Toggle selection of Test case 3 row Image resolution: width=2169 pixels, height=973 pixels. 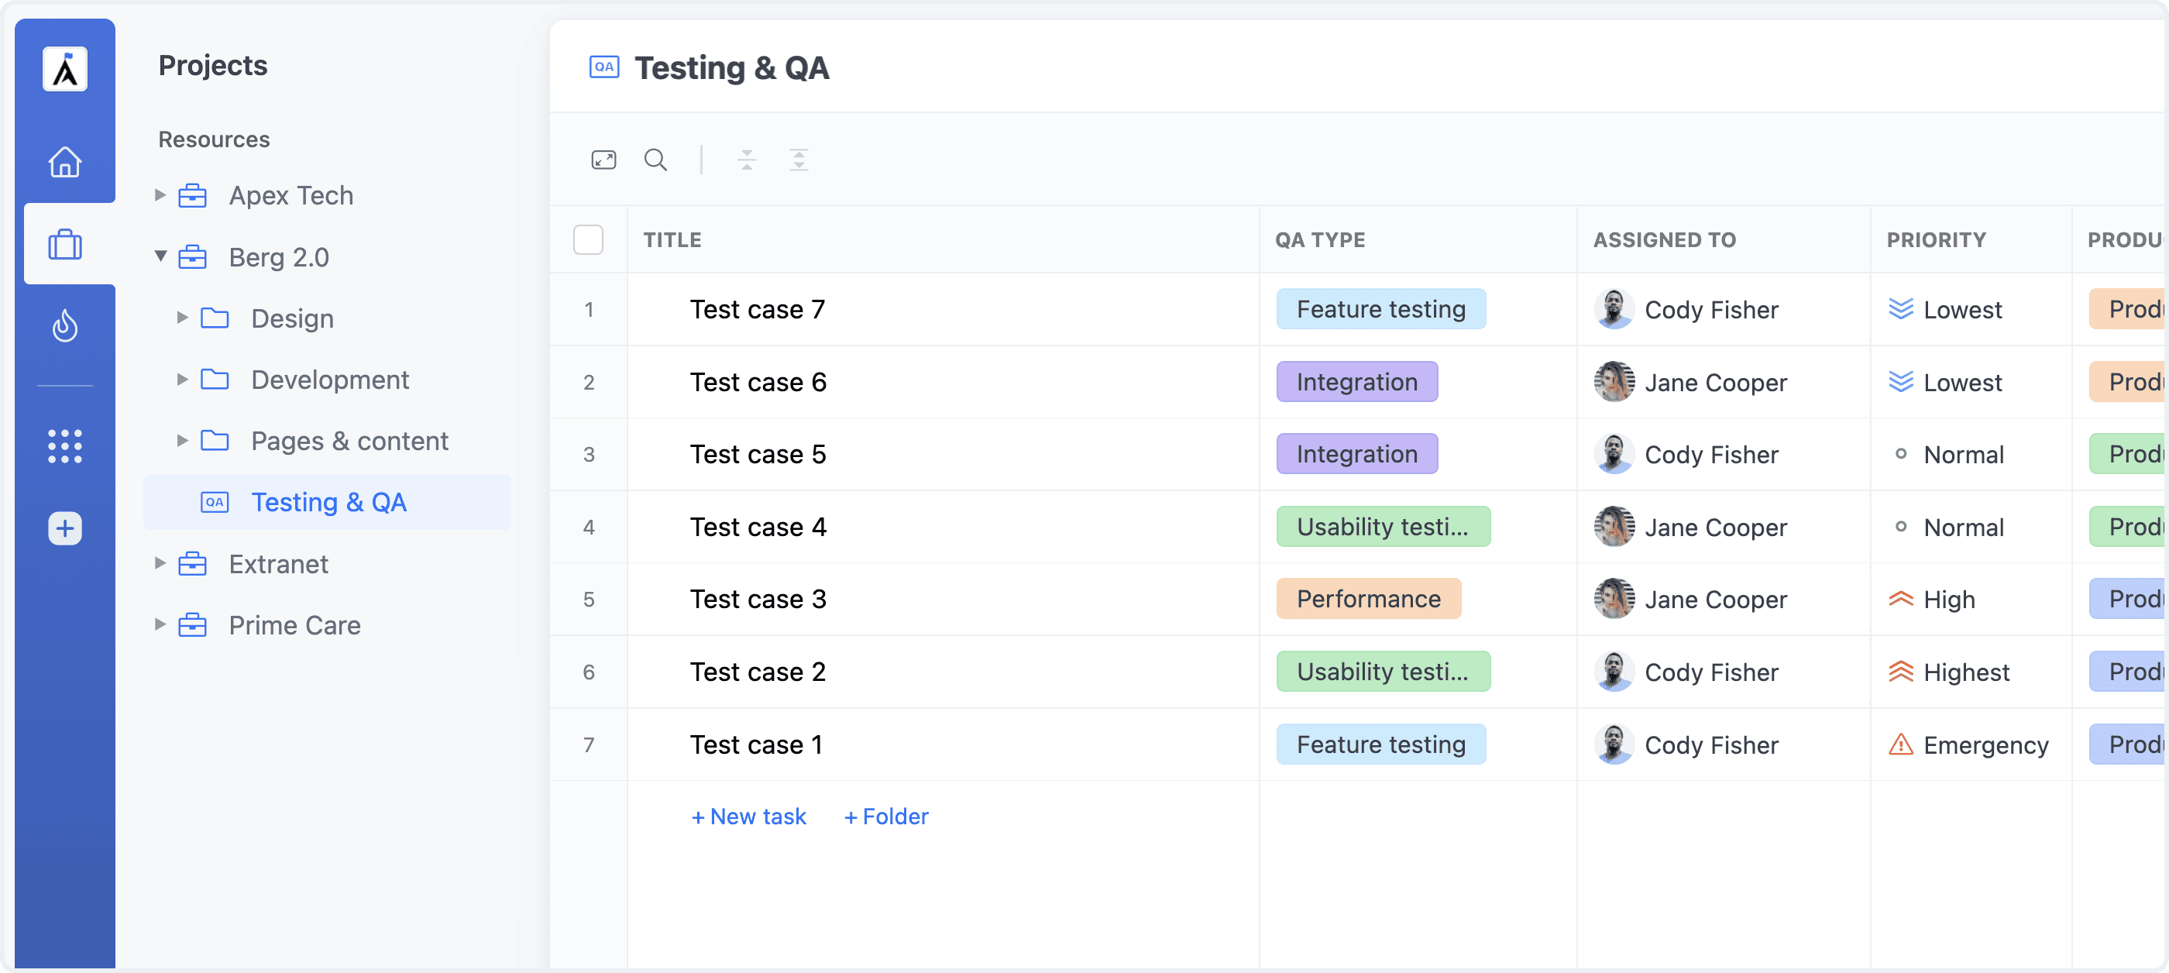[590, 599]
